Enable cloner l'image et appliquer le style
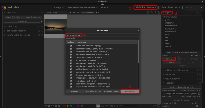The width and height of the screenshot is (205, 108). click(x=164, y=52)
